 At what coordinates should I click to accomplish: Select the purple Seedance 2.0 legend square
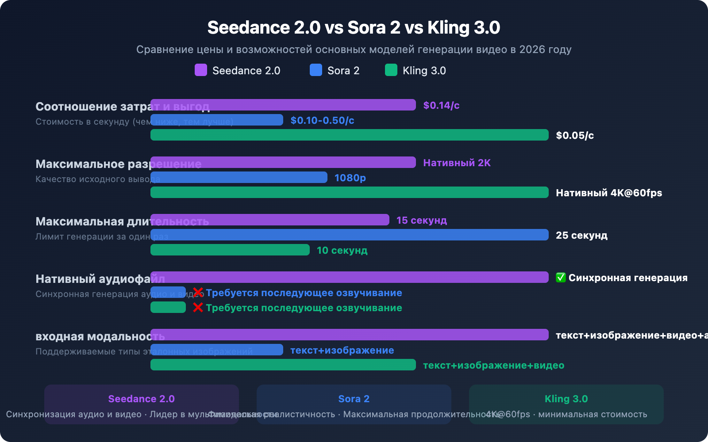[200, 70]
